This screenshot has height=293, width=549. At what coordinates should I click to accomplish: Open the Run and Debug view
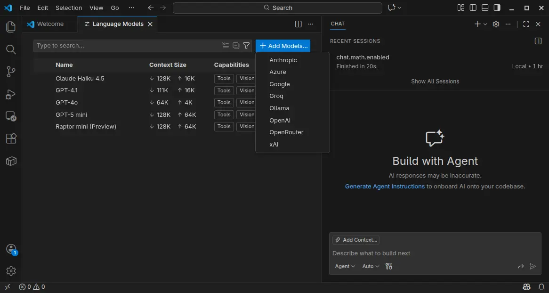(11, 94)
